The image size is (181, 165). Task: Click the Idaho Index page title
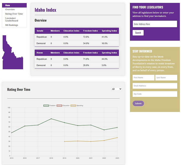click(x=46, y=10)
